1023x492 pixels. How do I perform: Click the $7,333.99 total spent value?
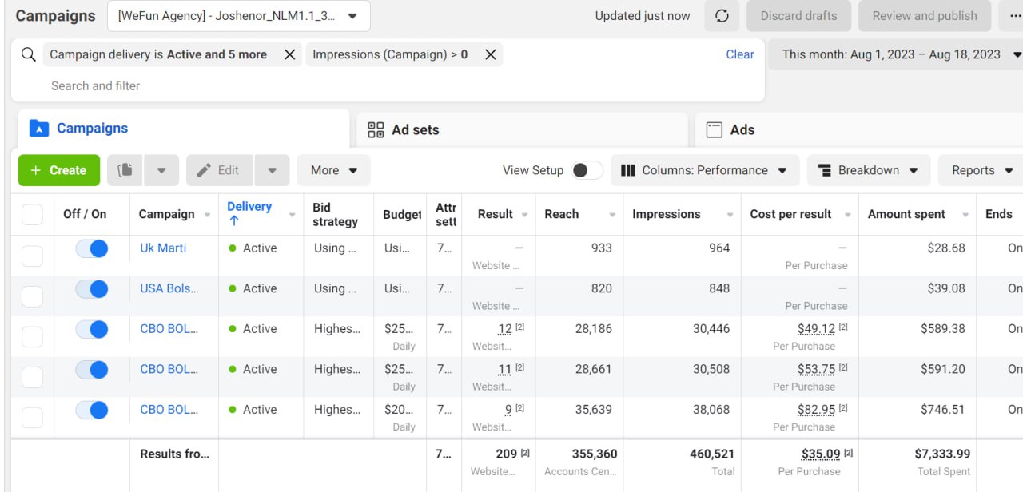click(942, 454)
